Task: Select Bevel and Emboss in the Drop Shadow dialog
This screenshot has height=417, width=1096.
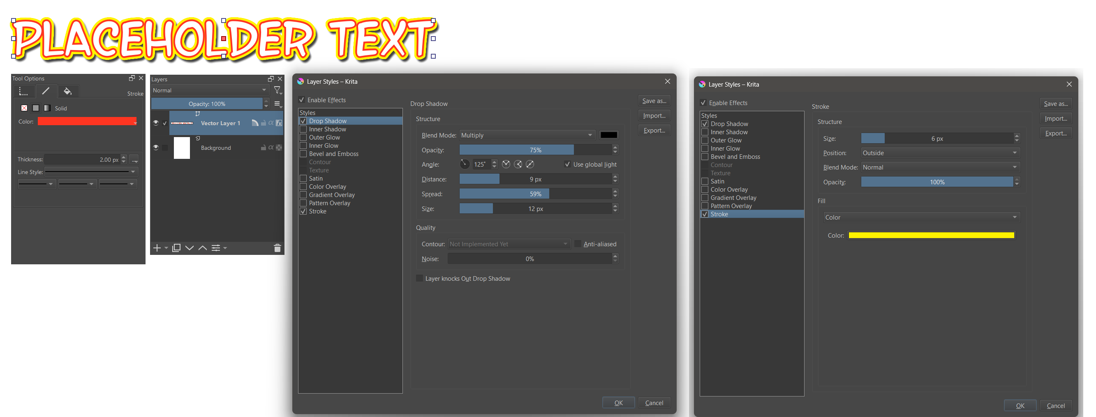Action: click(x=333, y=154)
